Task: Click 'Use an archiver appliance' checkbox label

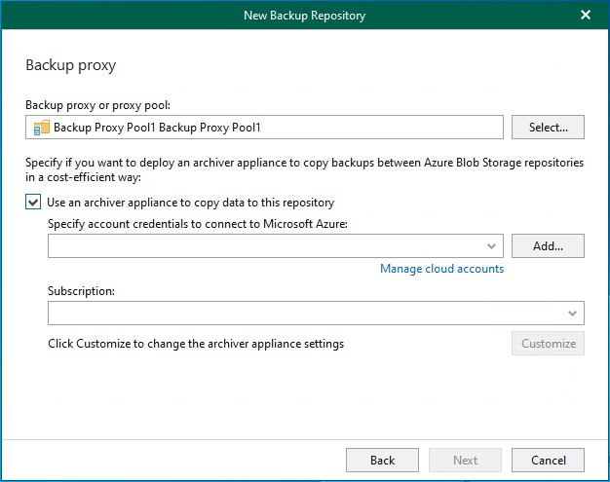Action: tap(191, 203)
